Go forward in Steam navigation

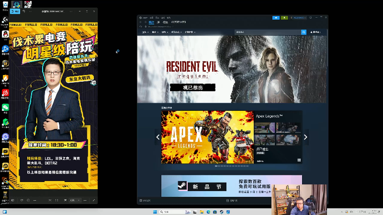[x=145, y=22]
